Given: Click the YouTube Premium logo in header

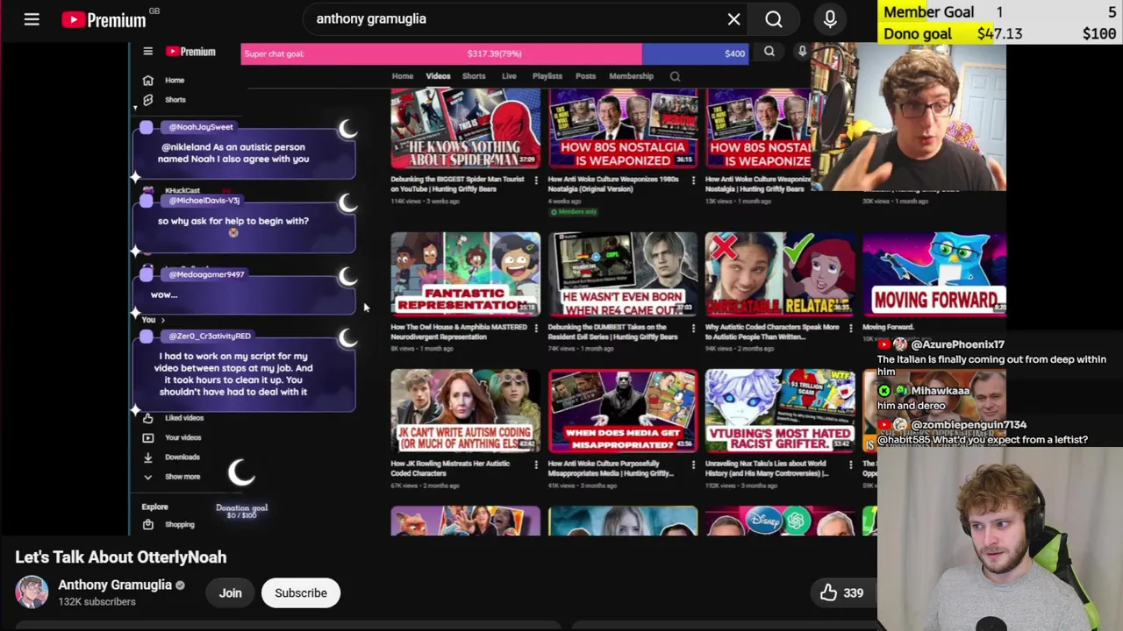Looking at the screenshot, I should [x=104, y=18].
